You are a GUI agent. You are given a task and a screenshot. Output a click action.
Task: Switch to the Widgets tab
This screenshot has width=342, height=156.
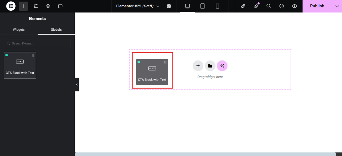click(19, 30)
